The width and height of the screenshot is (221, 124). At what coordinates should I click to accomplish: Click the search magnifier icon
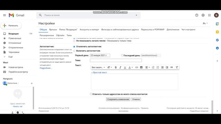[x=40, y=15]
